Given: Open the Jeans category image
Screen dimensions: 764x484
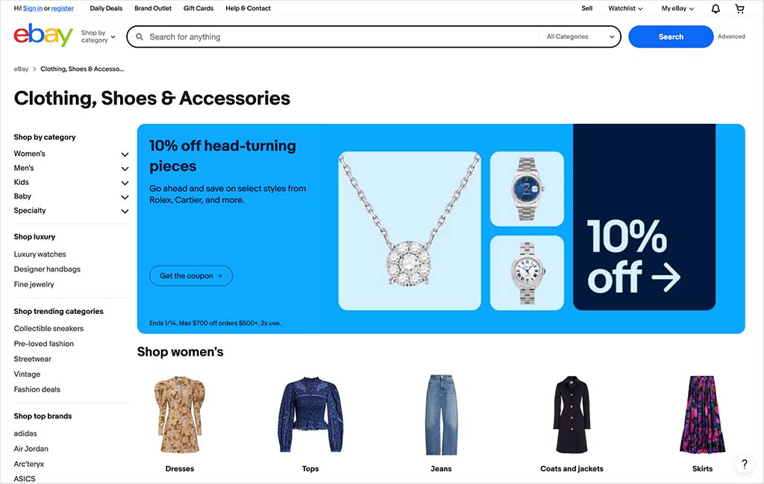Looking at the screenshot, I should point(441,415).
